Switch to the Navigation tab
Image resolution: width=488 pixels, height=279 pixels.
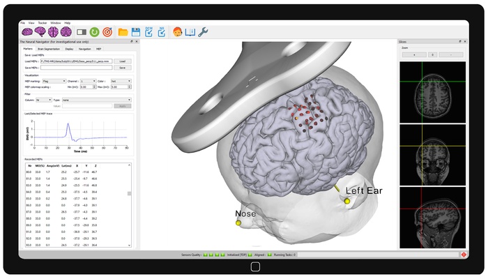pos(84,49)
